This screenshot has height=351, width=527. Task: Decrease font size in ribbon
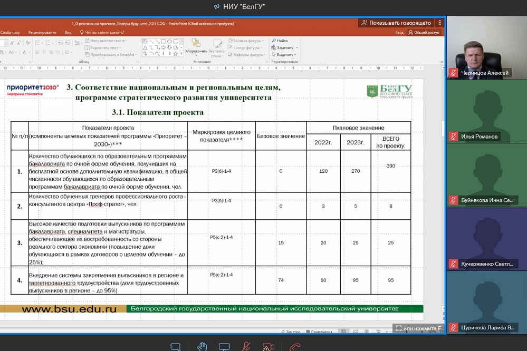click(19, 43)
